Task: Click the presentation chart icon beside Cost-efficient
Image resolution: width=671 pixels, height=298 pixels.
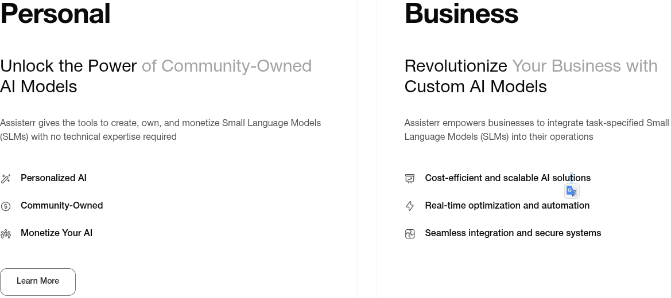Action: 410,179
